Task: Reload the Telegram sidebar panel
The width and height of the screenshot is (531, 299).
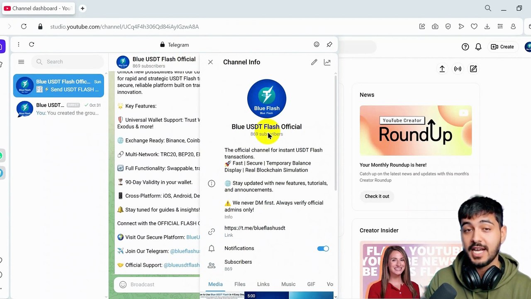Action: click(x=32, y=44)
